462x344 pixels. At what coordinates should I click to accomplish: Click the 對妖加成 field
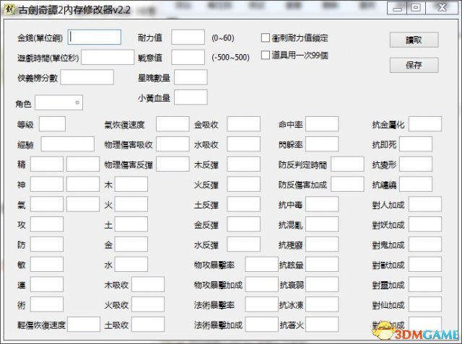coord(425,224)
